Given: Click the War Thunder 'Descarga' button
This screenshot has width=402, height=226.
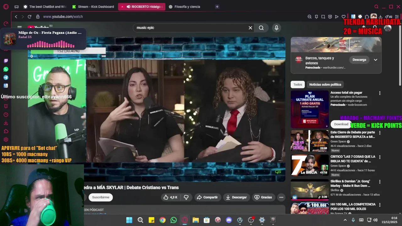Looking at the screenshot, I should pyautogui.click(x=359, y=60).
